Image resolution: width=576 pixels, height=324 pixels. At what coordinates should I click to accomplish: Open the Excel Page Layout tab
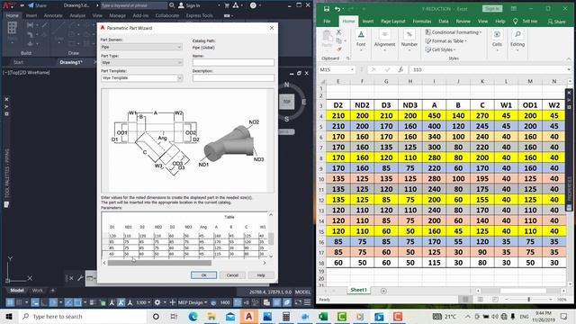point(392,22)
